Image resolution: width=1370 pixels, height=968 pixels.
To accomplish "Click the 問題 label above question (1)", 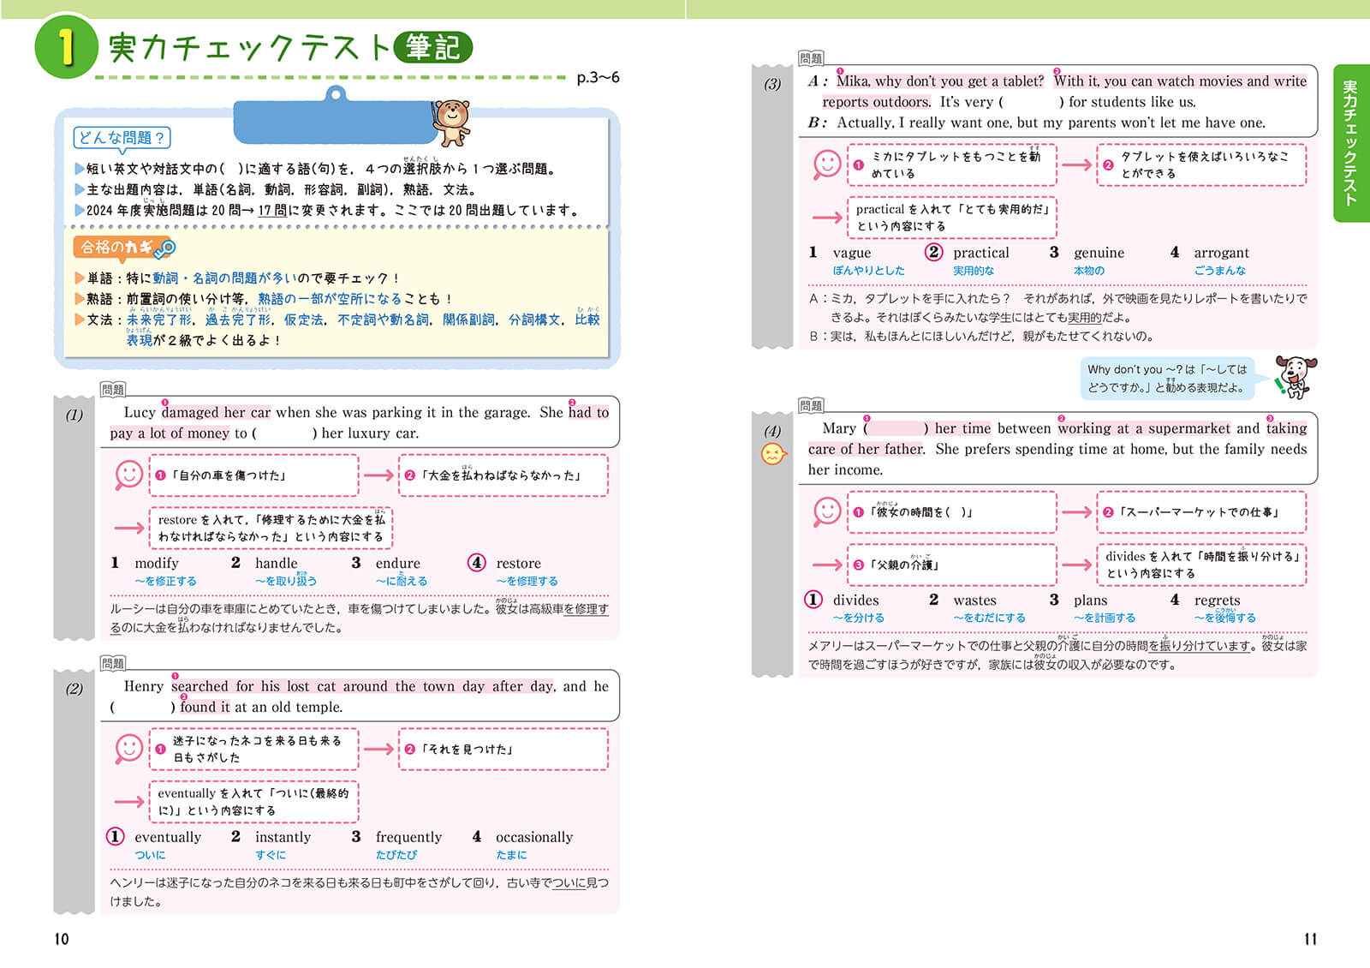I will point(113,389).
